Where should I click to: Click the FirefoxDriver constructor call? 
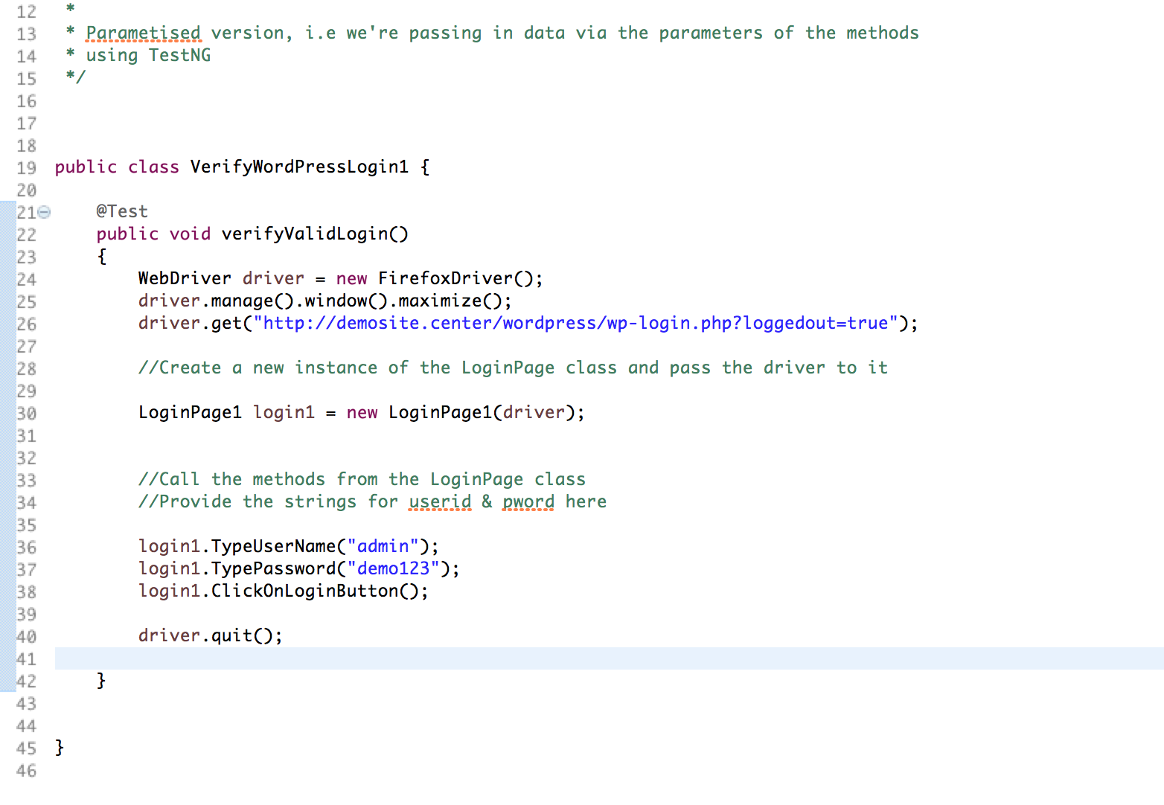[x=447, y=278]
